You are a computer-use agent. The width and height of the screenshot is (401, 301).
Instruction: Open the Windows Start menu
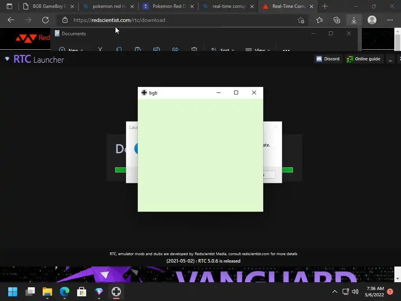click(13, 292)
